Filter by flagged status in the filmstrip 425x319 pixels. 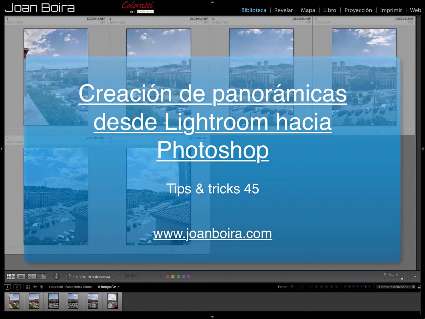pos(292,286)
